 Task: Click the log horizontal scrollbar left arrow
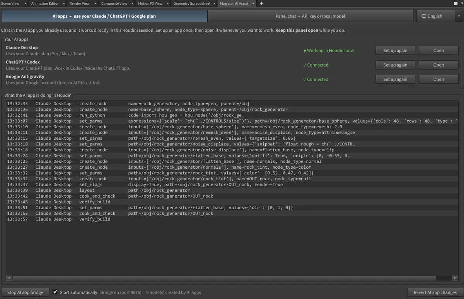click(9, 278)
